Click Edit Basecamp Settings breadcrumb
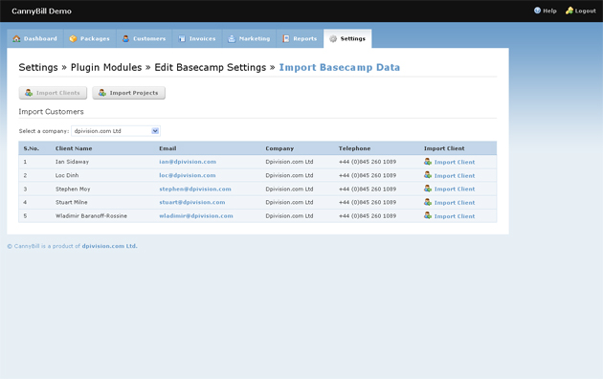Viewport: 603px width, 379px height. click(211, 67)
